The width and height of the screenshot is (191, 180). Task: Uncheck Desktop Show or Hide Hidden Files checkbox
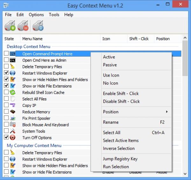pos(6,79)
